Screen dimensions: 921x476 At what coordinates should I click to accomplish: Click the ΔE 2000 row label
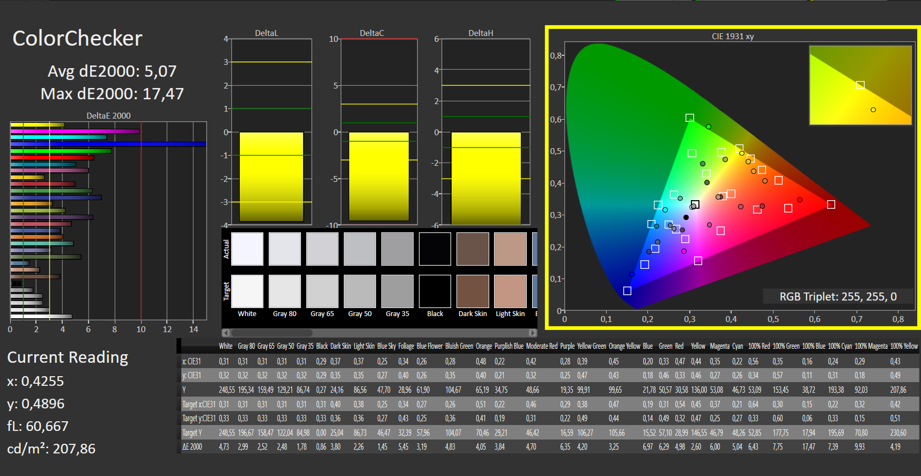(x=192, y=446)
